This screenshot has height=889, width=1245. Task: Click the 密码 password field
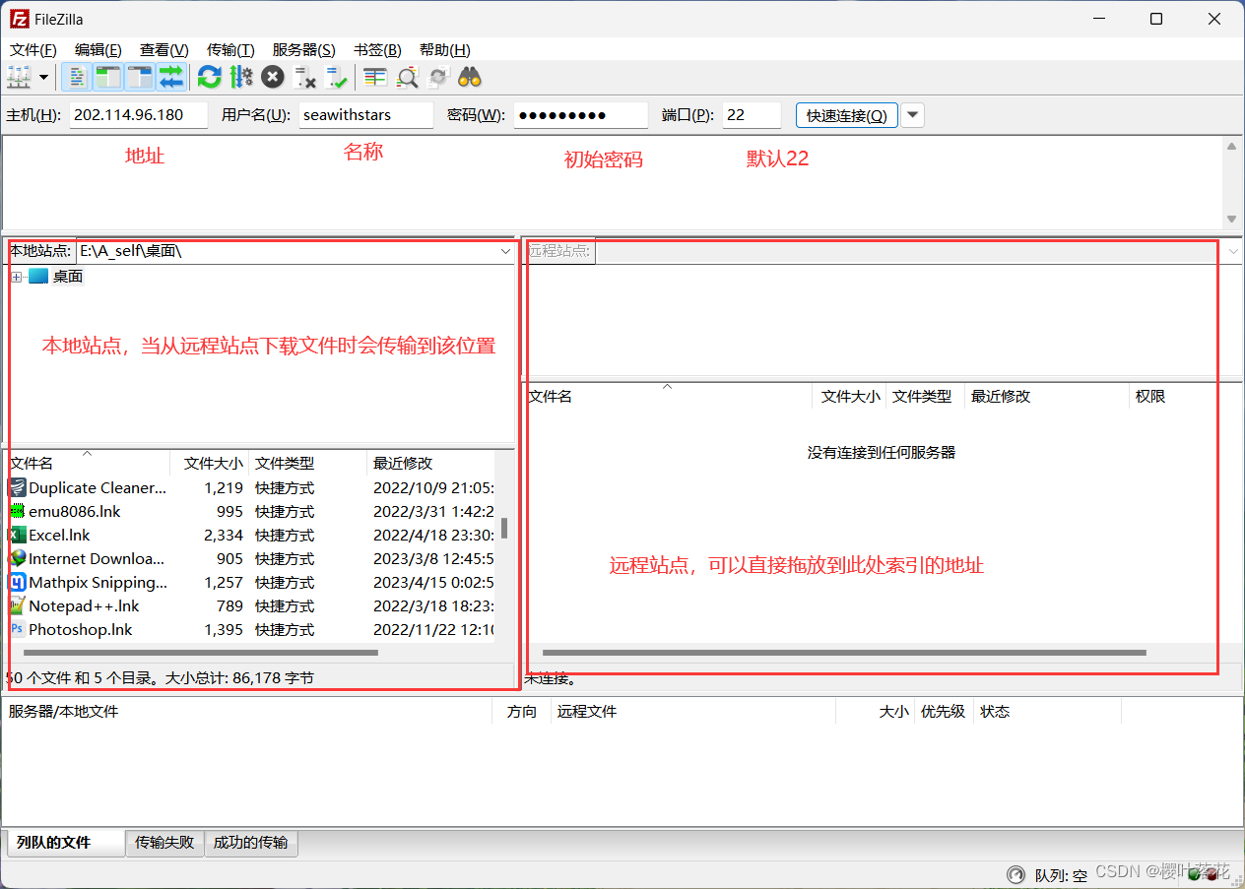(x=581, y=115)
